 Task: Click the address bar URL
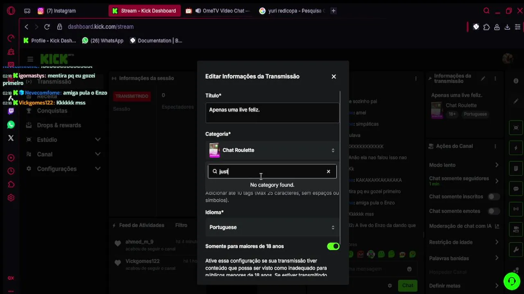tap(101, 27)
